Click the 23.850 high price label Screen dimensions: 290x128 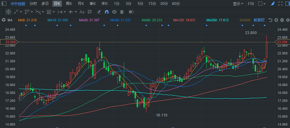click(x=251, y=33)
